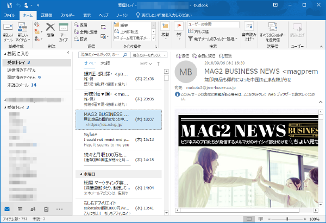Reply all using ribbon 全員に返信

(86, 32)
